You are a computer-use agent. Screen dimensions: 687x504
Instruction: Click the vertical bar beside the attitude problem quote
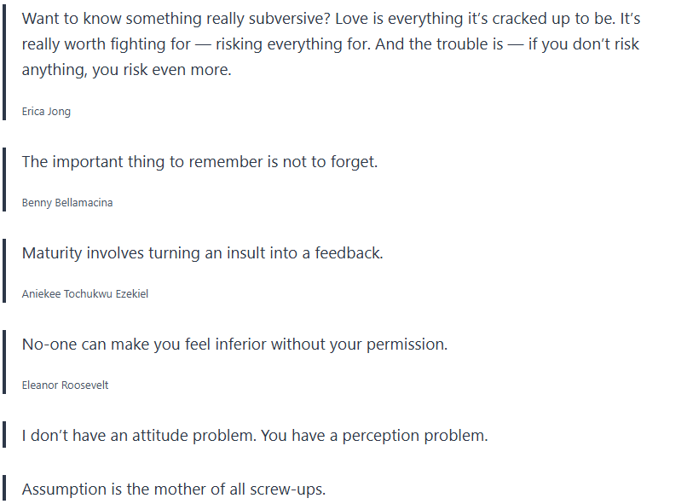coord(5,435)
